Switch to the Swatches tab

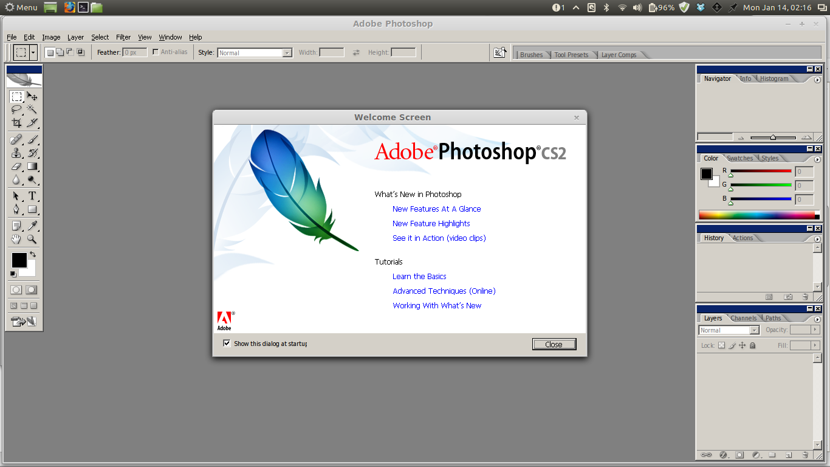[x=739, y=158]
